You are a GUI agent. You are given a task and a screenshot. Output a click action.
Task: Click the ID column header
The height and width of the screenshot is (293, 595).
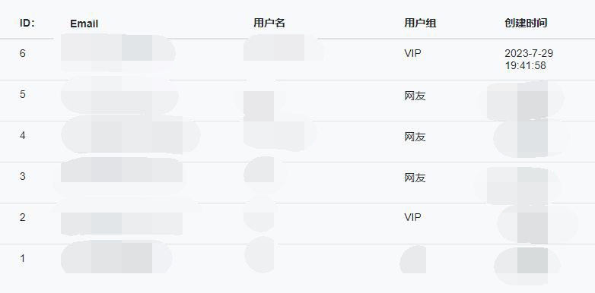click(x=27, y=24)
